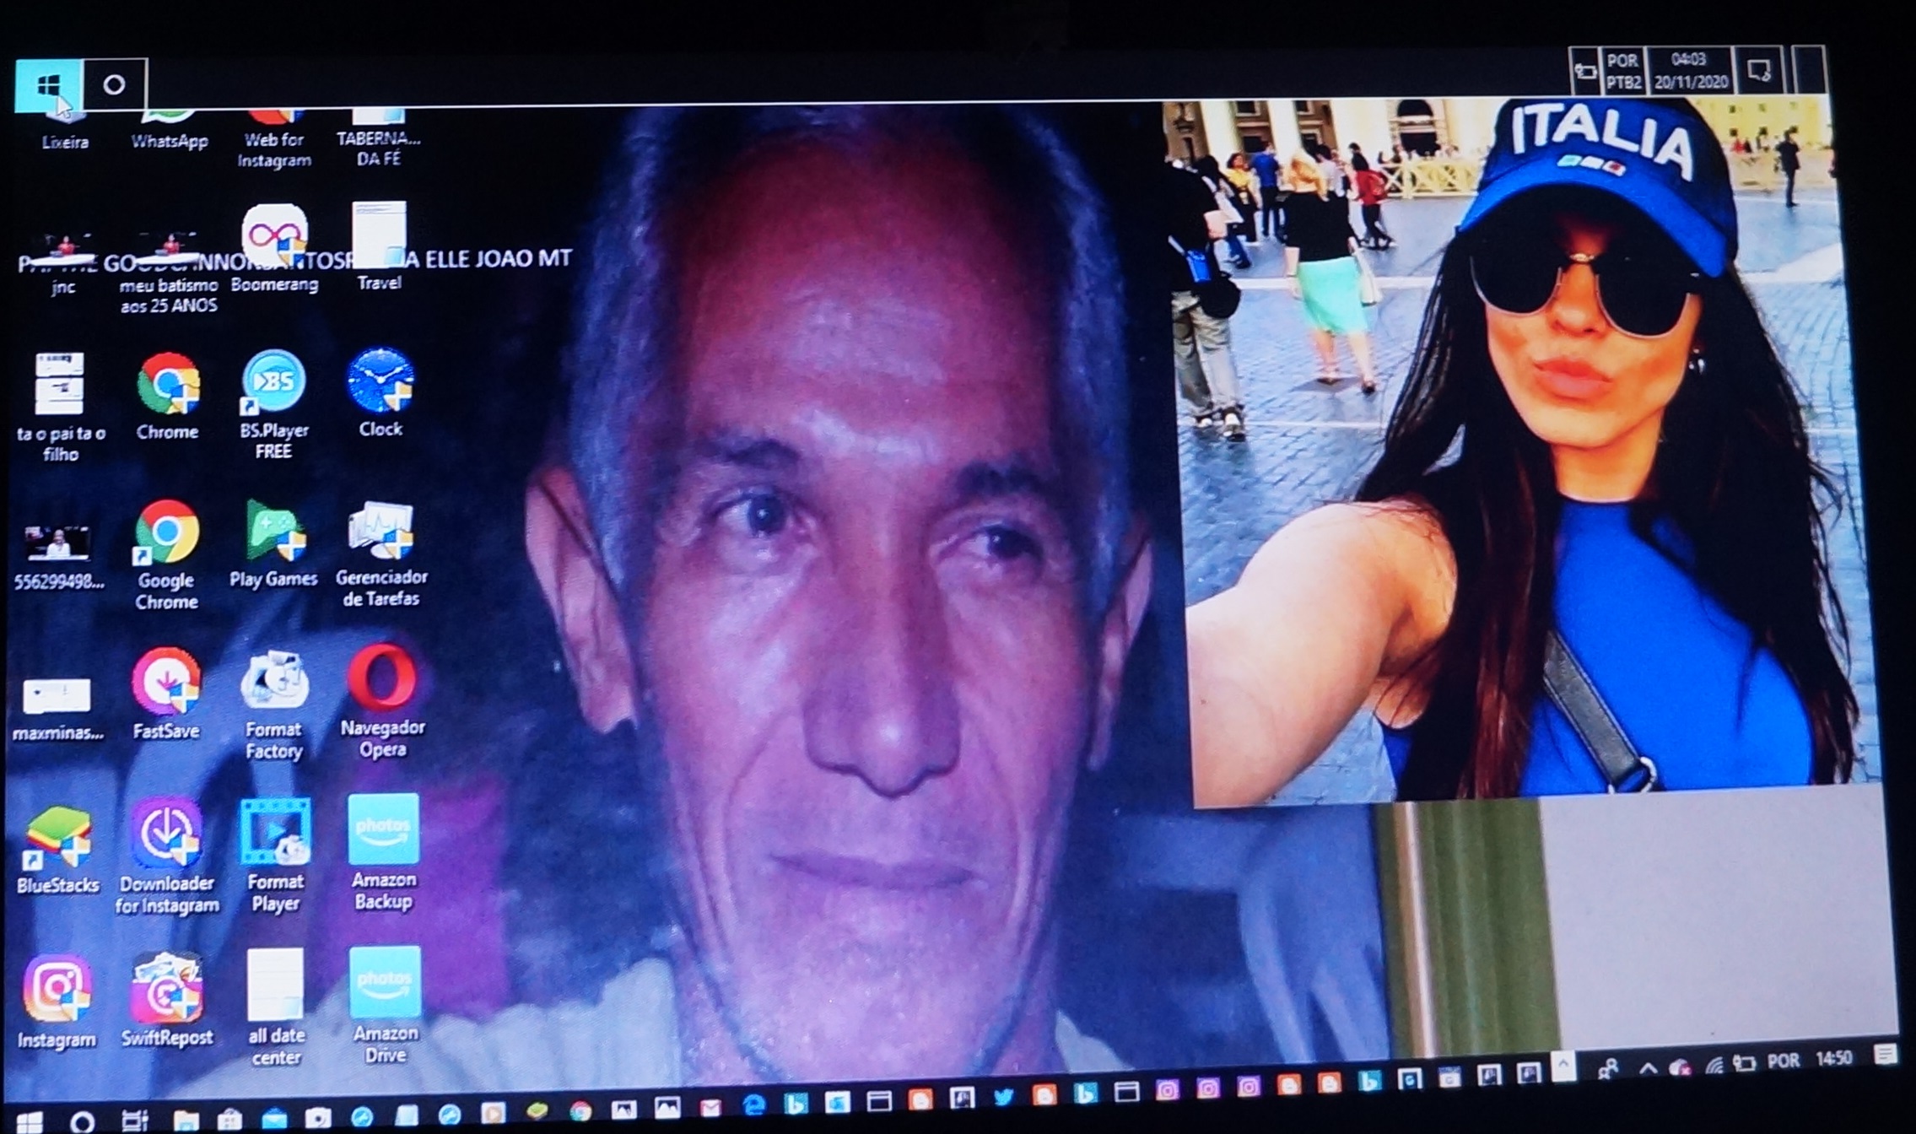This screenshot has height=1134, width=1916.
Task: Select the Instagram desktop shortcut
Action: (57, 989)
